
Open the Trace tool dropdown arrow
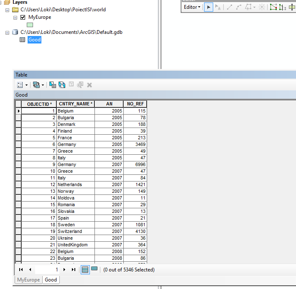coord(254,8)
